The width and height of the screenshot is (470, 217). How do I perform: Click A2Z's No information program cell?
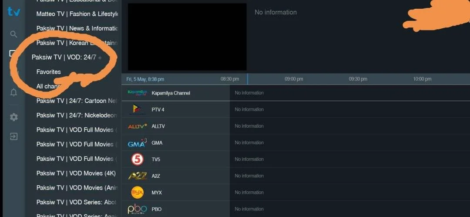pos(350,176)
